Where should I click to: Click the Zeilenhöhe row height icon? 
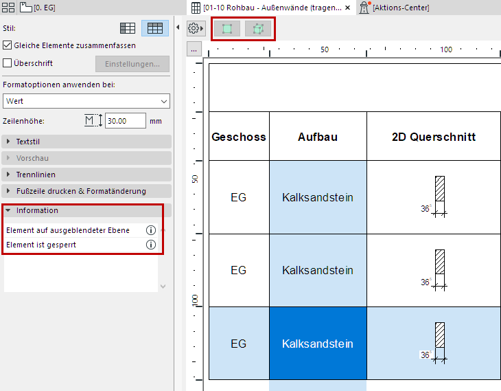(x=93, y=121)
